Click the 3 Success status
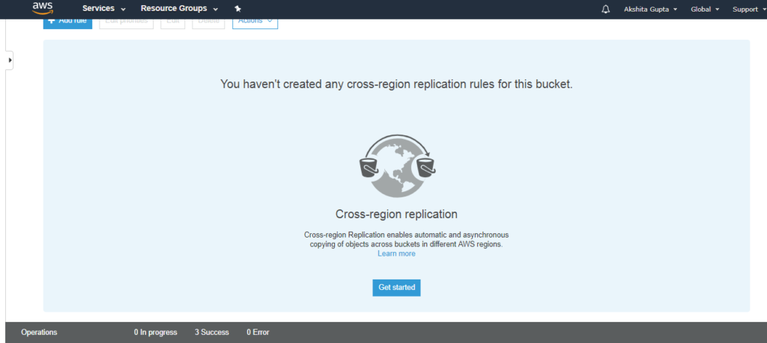This screenshot has width=767, height=343. [x=212, y=333]
